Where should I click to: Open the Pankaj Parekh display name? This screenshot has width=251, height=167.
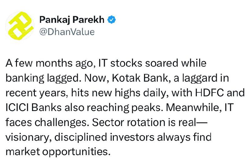[x=72, y=20]
